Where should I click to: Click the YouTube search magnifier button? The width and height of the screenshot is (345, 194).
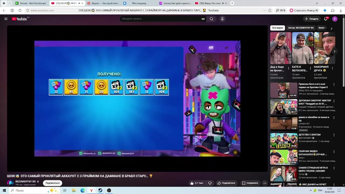(x=212, y=19)
